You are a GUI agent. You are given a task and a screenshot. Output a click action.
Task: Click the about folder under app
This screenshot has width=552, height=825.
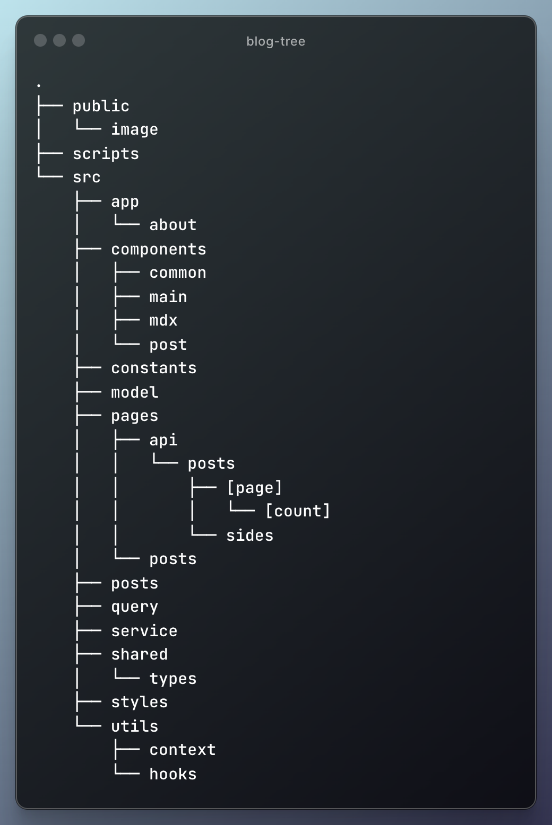173,225
